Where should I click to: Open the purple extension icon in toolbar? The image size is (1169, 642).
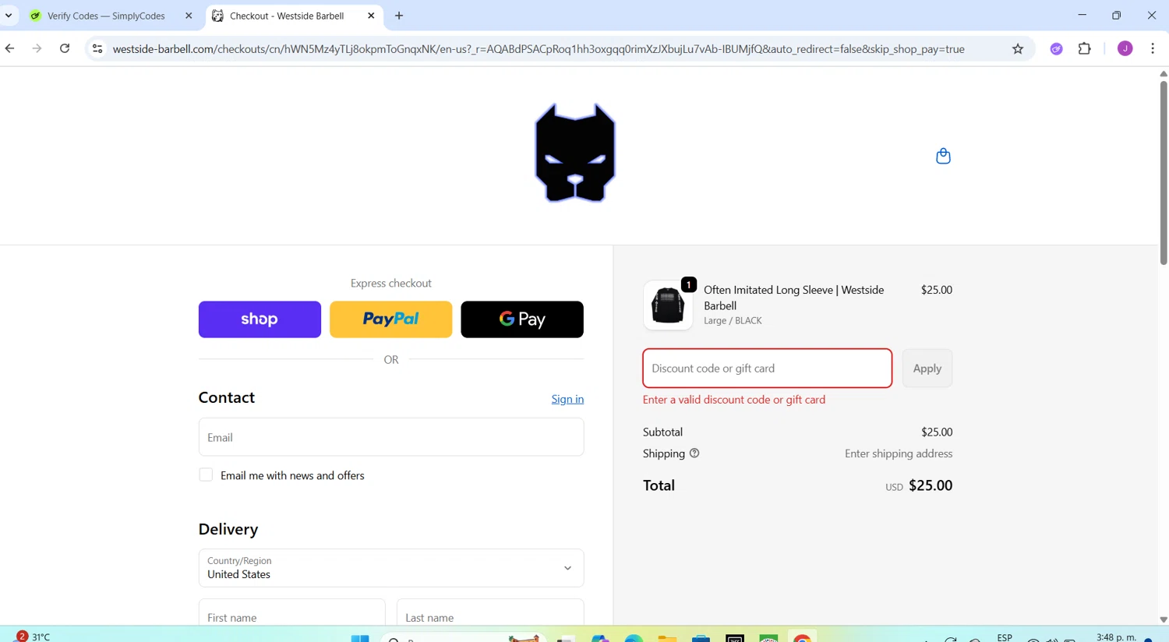1056,49
